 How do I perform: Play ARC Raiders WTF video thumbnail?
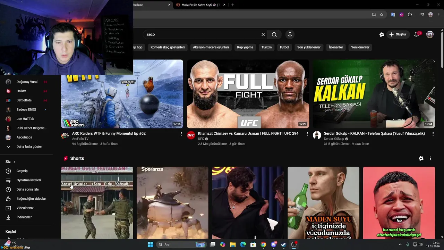[122, 94]
